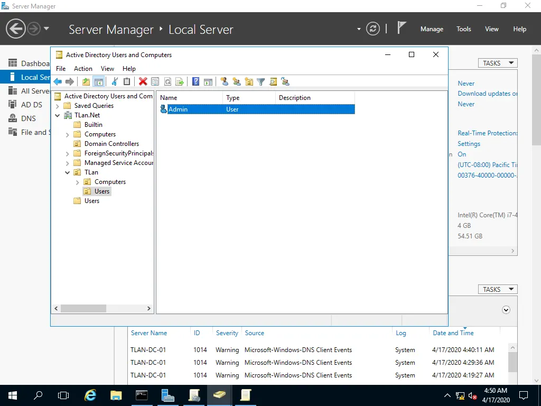Open the File menu in ADUC
The image size is (541, 406).
[61, 69]
